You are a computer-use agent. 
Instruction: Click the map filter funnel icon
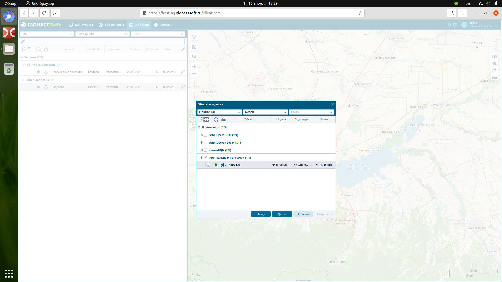[194, 37]
